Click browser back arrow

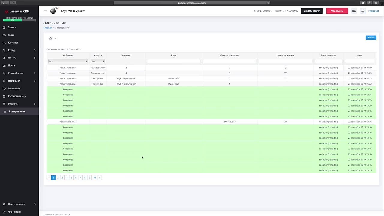(x=3, y=3)
